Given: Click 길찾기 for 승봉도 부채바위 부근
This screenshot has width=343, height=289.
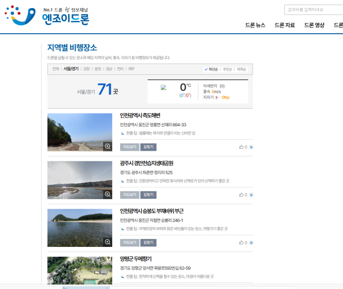Looking at the screenshot, I should point(148,242).
